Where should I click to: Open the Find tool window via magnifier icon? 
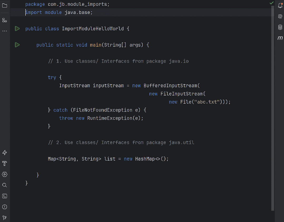tap(4, 185)
